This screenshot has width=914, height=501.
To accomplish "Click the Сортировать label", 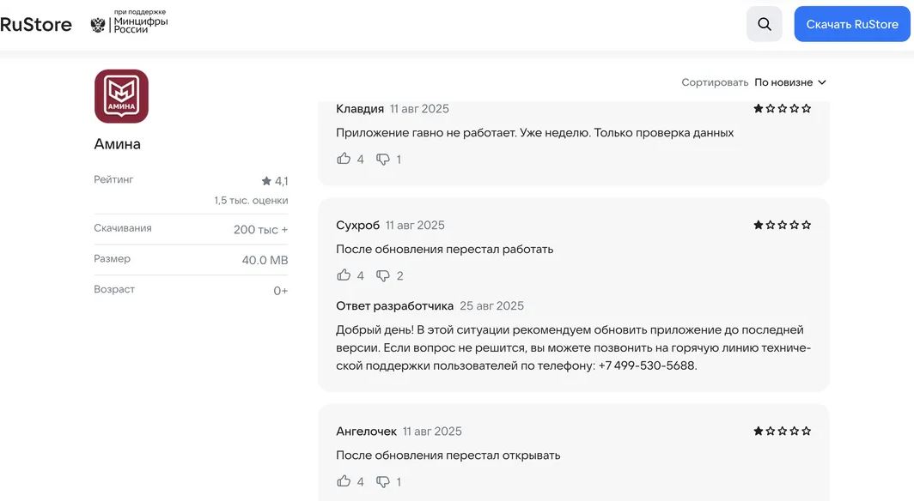I will (x=715, y=82).
